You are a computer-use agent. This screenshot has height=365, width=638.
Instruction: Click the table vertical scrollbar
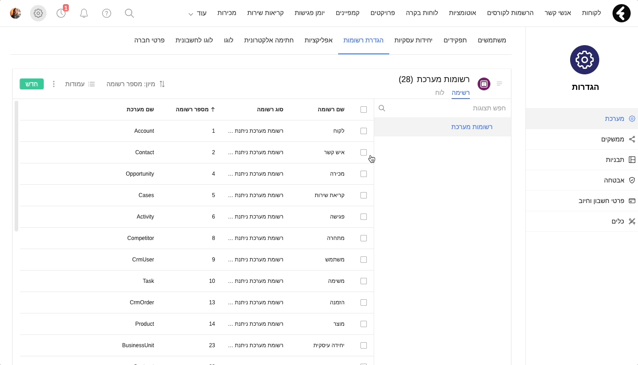point(16,167)
